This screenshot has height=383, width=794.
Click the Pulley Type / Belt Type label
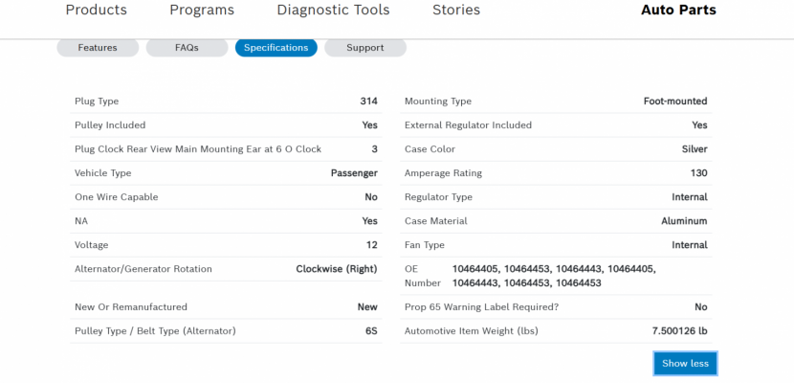coord(156,331)
